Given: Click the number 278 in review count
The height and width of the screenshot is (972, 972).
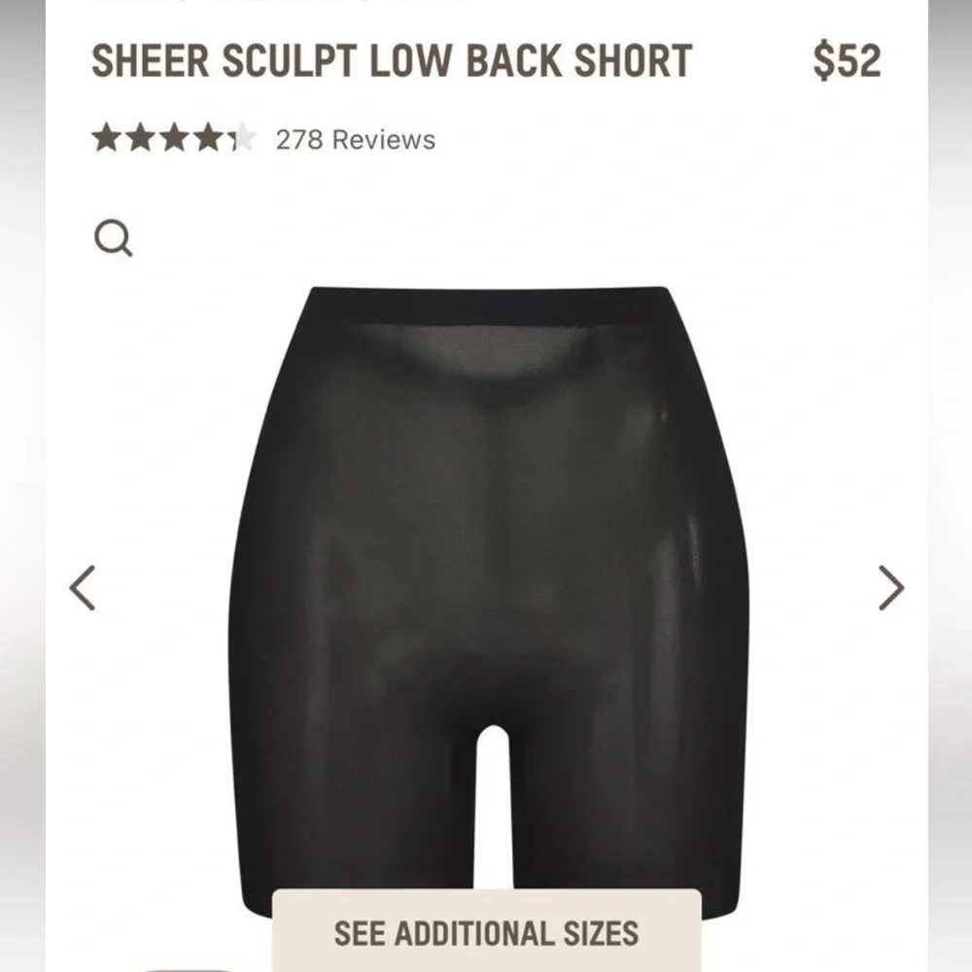Looking at the screenshot, I should pos(299,140).
